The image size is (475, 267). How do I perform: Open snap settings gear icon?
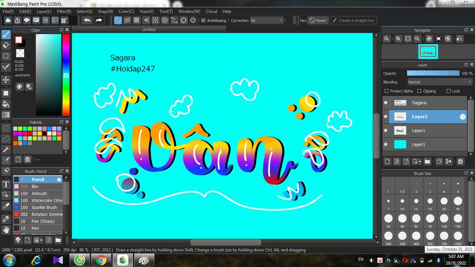[193, 20]
